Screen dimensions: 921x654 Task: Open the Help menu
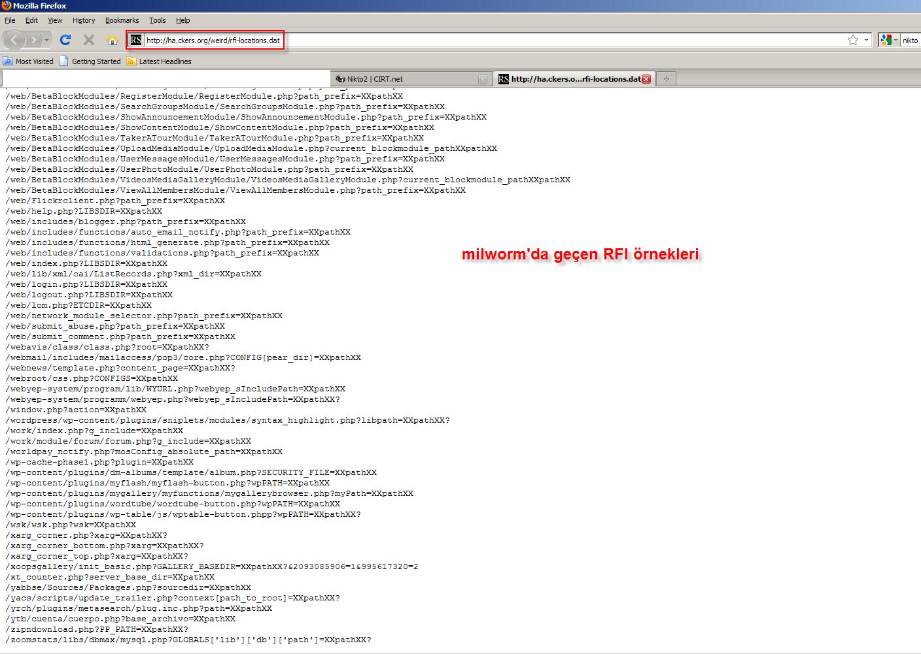pos(183,20)
